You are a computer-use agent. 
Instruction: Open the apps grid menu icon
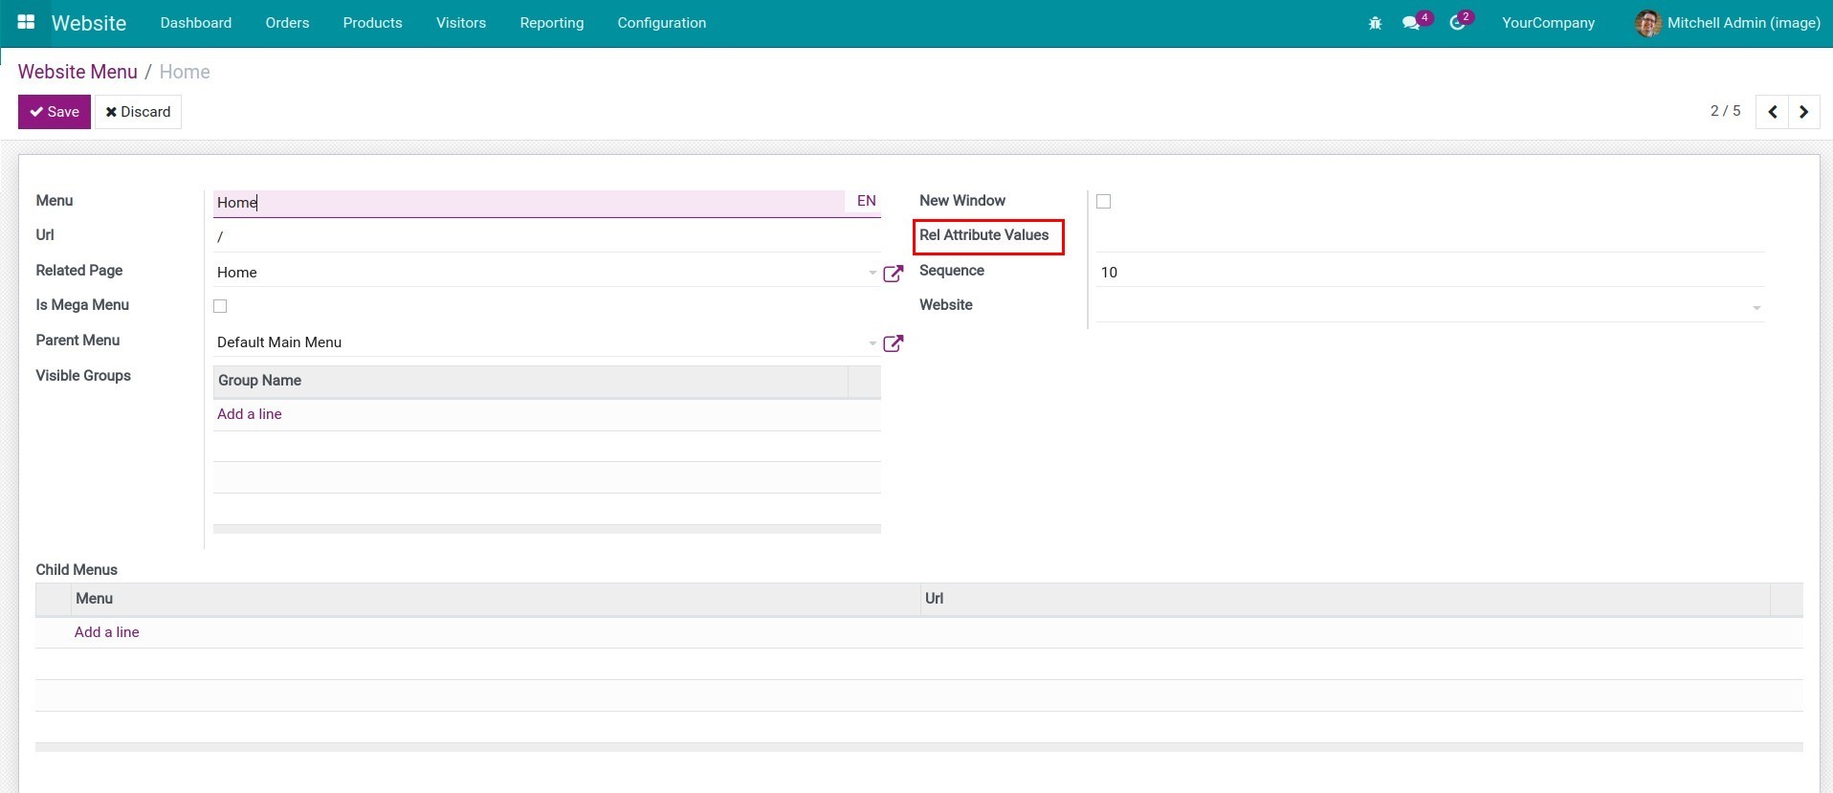26,22
